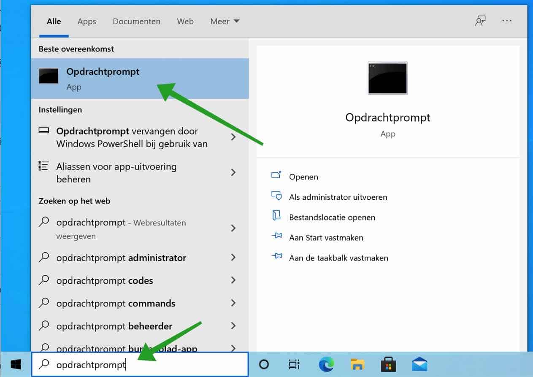533x377 pixels.
Task: Click 'Bestandslocatie openen' action
Action: [x=332, y=217]
